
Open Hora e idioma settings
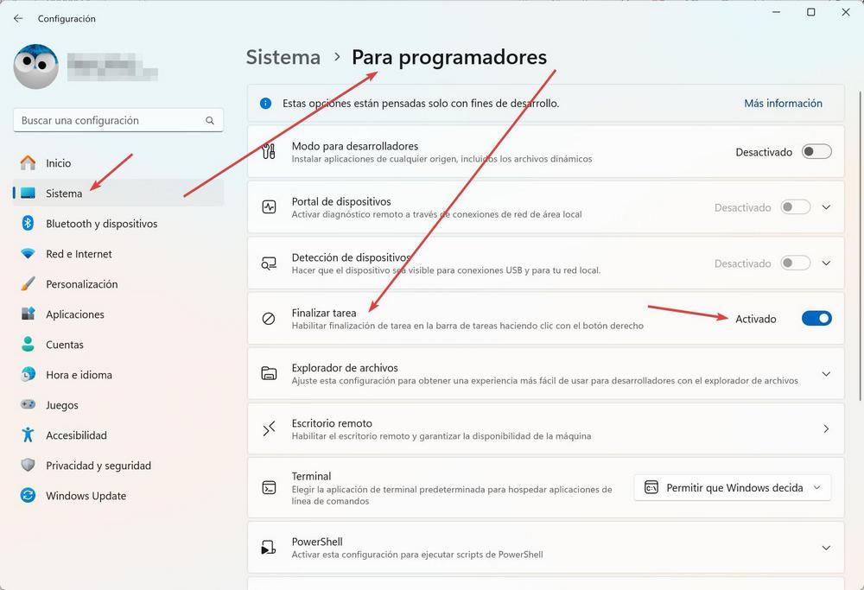pos(118,375)
